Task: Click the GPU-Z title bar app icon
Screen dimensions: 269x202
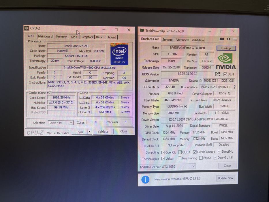Action: [142, 31]
